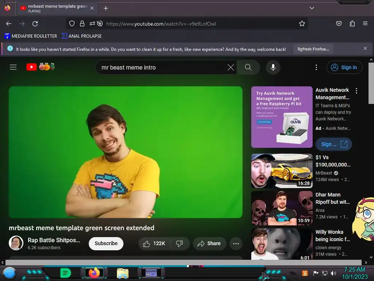Open the Action Center flag tray icon

[x=316, y=273]
